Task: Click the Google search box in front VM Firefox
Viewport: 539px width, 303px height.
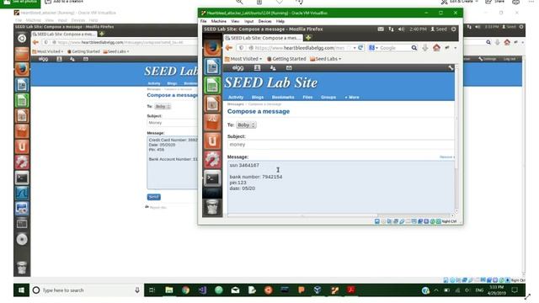Action: (394, 48)
